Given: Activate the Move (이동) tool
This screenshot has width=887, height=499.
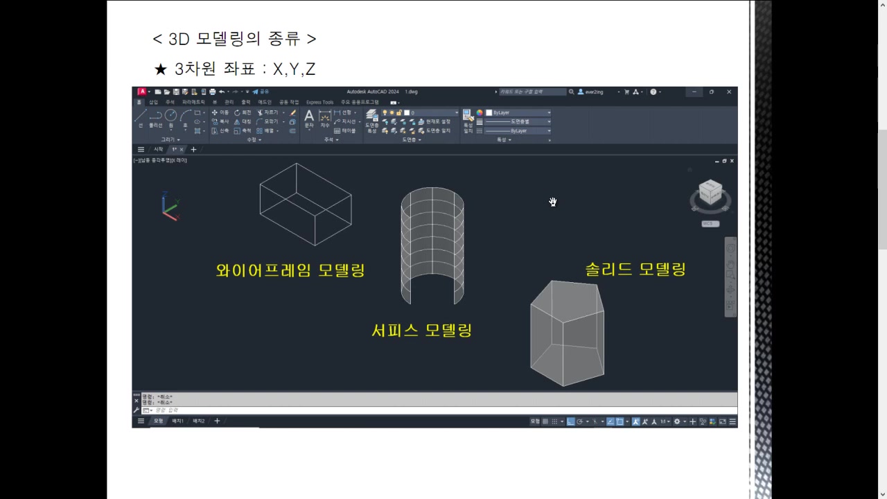Looking at the screenshot, I should point(220,112).
